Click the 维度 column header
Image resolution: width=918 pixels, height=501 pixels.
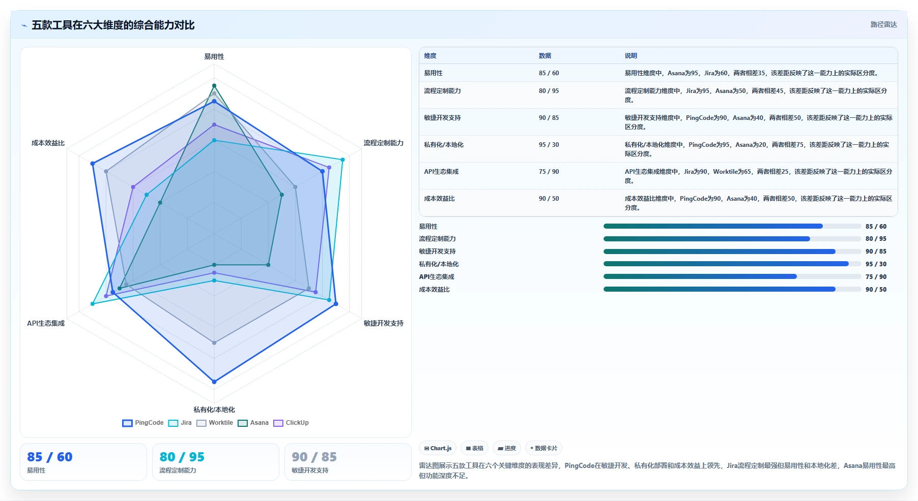[x=430, y=56]
